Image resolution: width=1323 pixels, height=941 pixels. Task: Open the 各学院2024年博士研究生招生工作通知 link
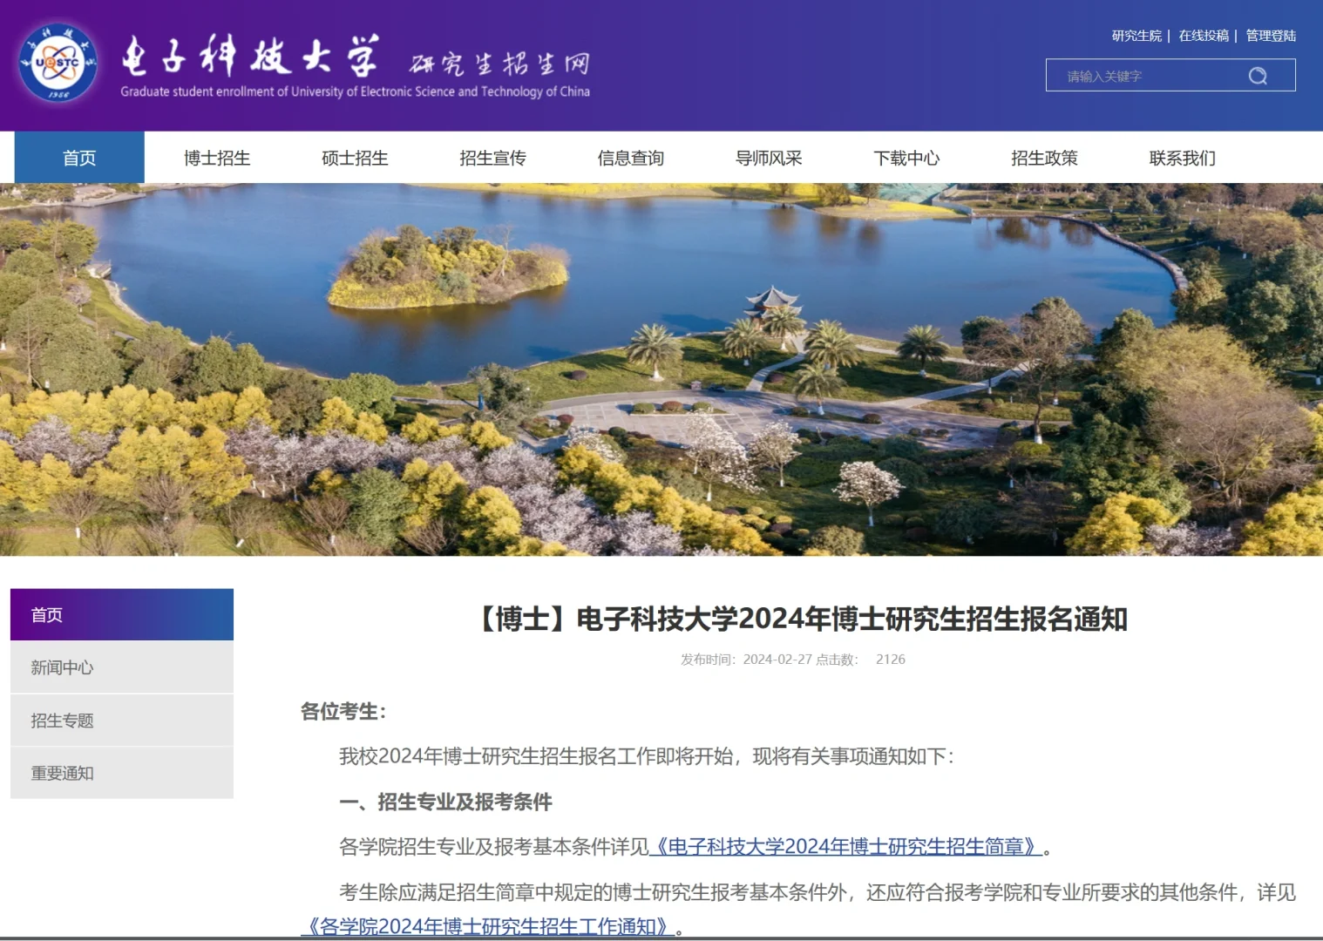click(488, 927)
